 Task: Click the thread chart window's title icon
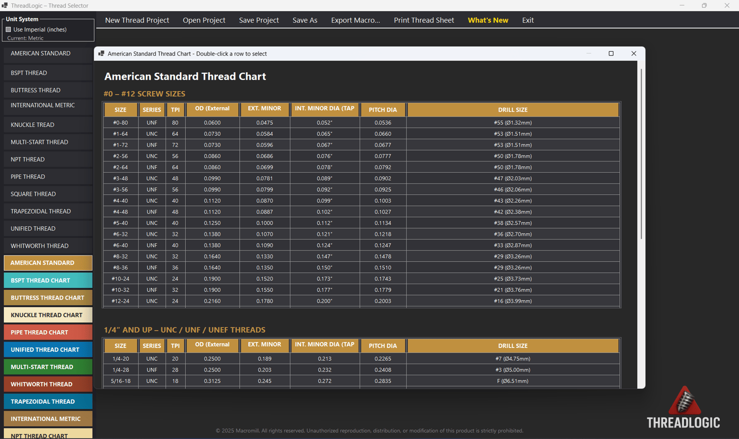click(x=101, y=54)
